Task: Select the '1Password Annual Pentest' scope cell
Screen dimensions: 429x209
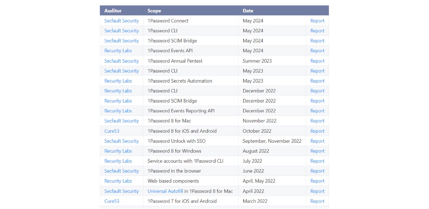Action: 191,61
